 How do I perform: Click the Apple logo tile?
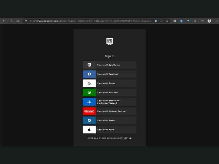89,130
